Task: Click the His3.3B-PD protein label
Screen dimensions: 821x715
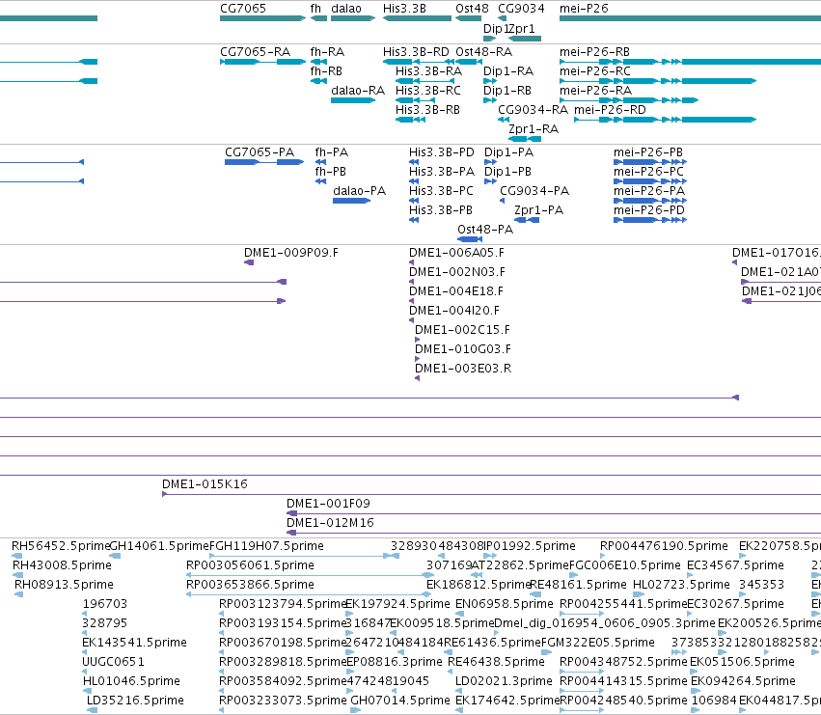Action: tap(441, 152)
